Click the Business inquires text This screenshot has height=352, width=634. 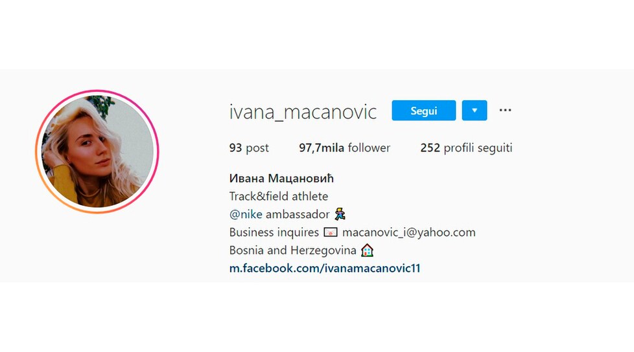(274, 232)
